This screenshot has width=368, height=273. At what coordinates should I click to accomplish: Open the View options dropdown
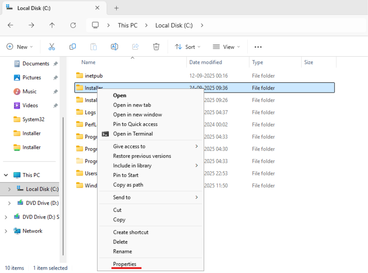pos(226,47)
